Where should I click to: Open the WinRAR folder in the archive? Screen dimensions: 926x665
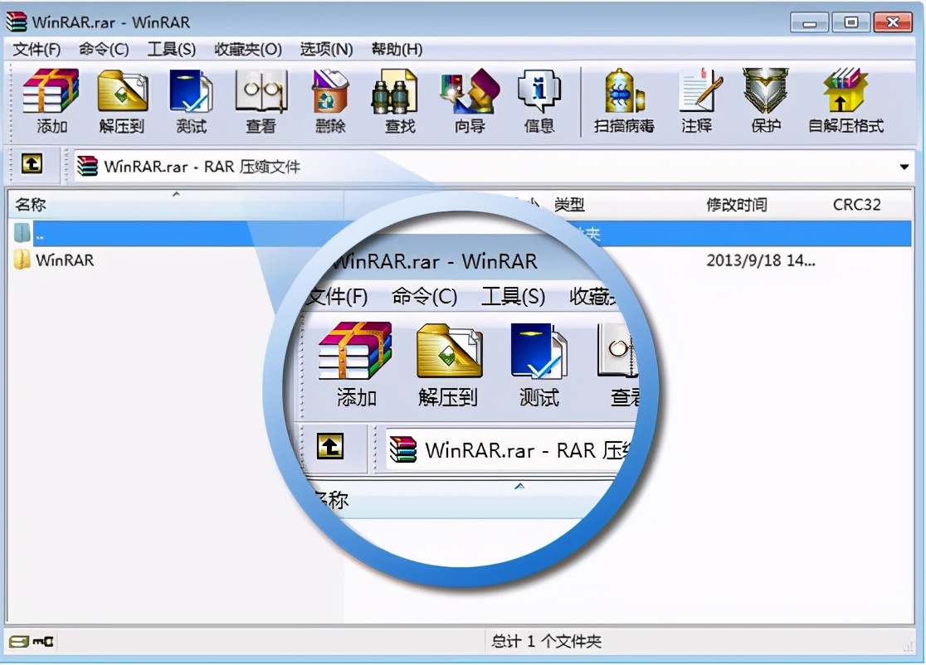[64, 260]
